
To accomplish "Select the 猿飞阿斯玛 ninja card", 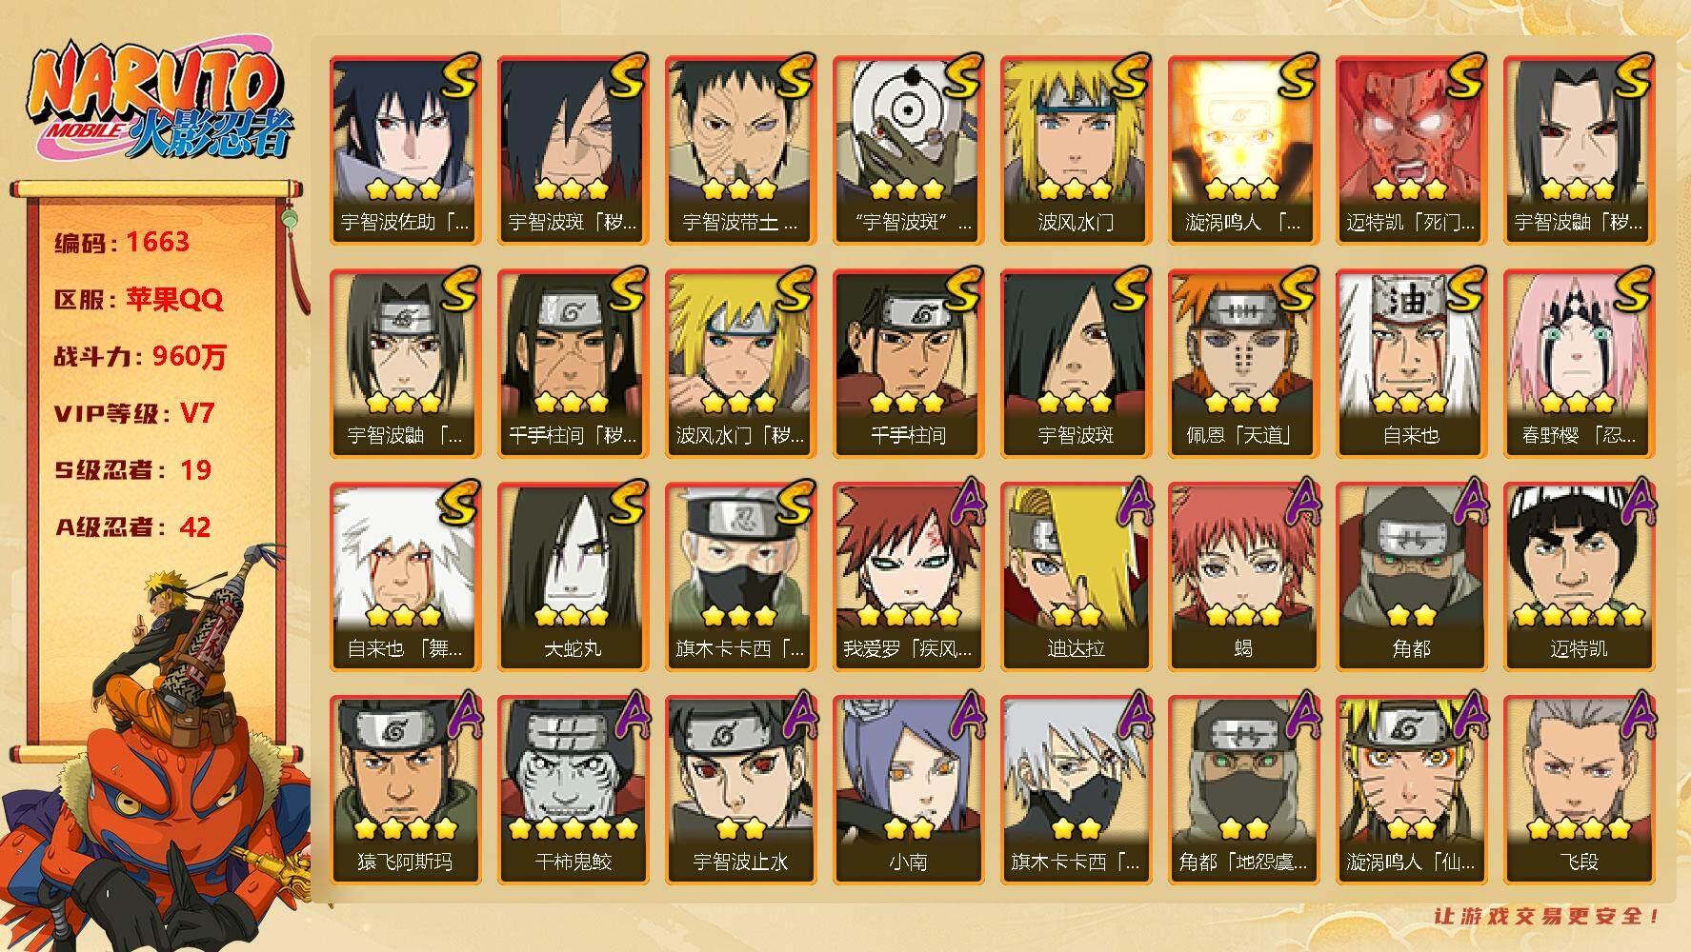I will 405,789.
